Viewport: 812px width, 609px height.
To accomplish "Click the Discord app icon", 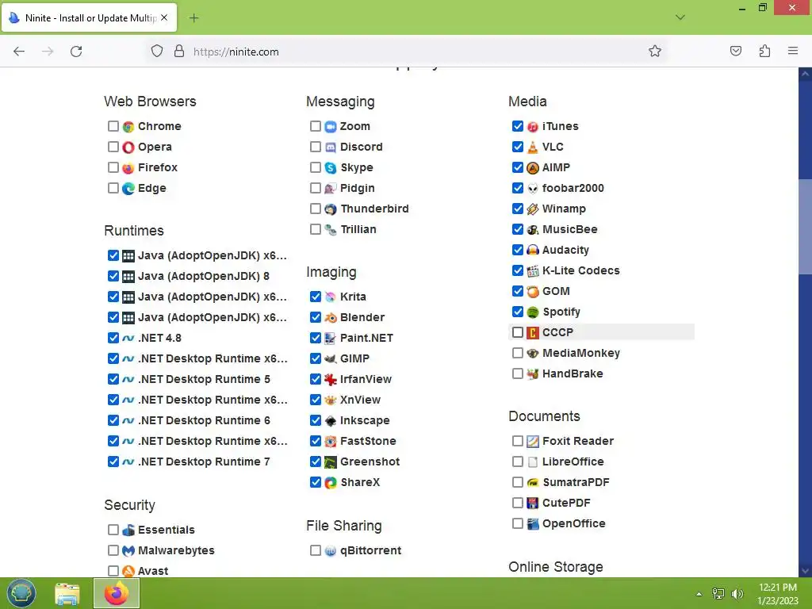I will click(331, 147).
